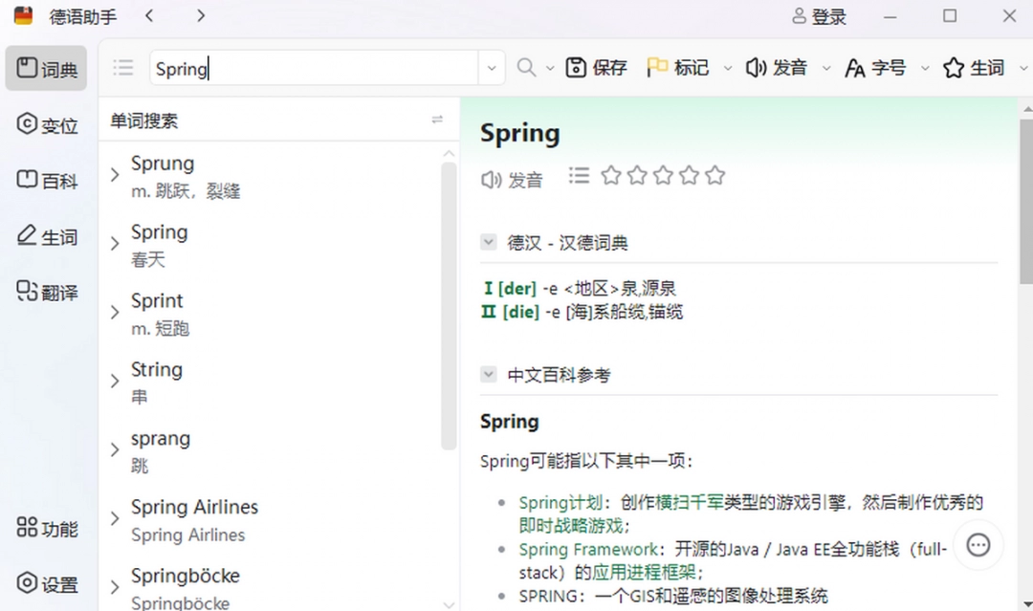
Task: Open the Spring Framework link
Action: [x=587, y=550]
